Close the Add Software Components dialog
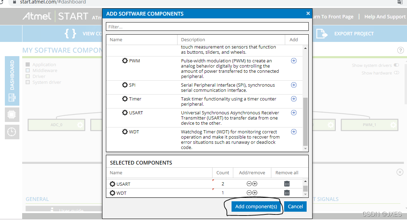407x220 pixels. point(308,13)
